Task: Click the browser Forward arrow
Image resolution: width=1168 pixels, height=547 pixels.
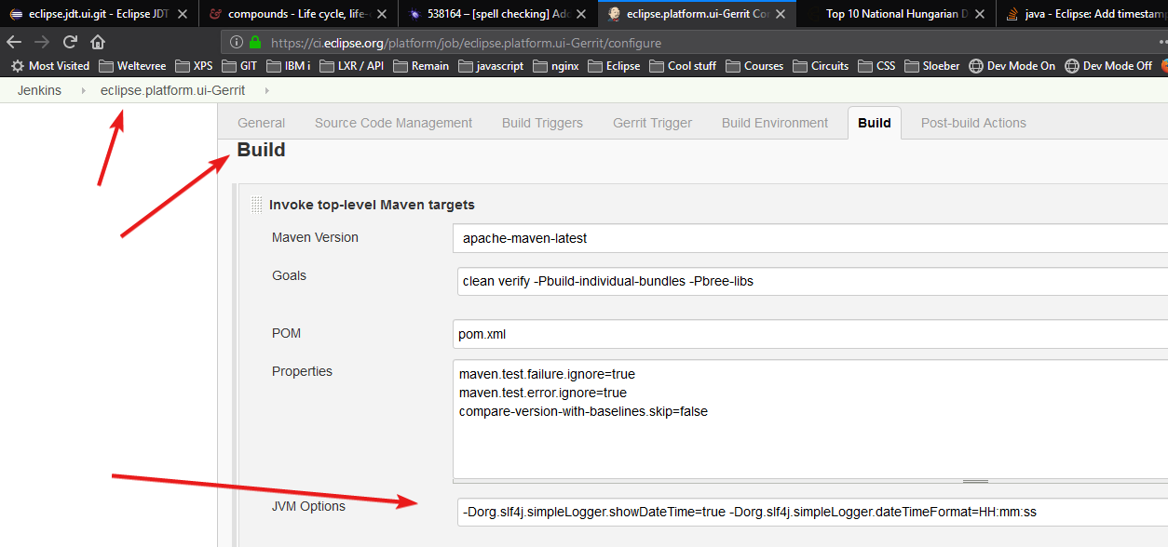Action: (42, 42)
